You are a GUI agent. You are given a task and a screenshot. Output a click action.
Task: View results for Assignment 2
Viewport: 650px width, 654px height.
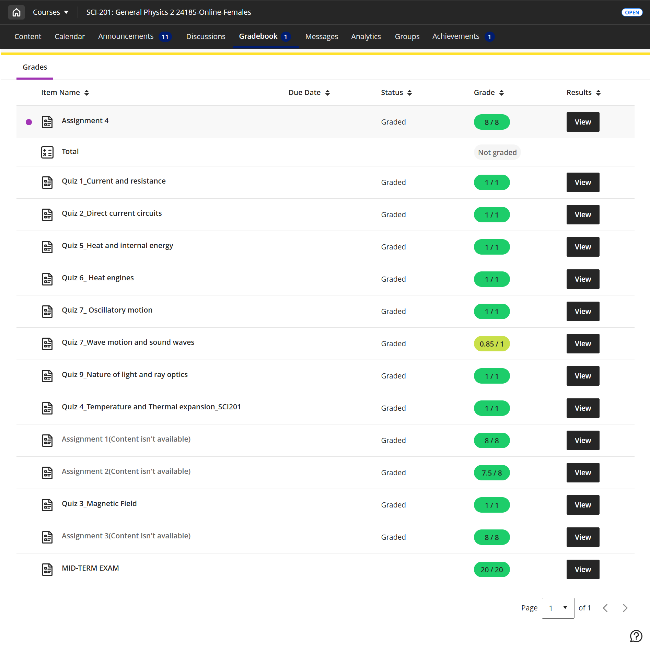tap(583, 473)
